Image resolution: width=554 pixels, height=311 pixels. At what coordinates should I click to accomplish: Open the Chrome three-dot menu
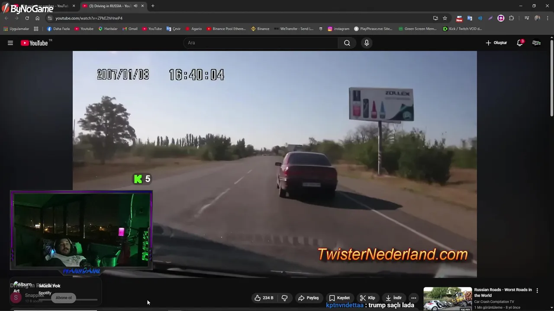(x=548, y=18)
